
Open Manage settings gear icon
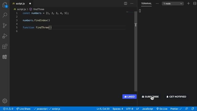pyautogui.click(x=5, y=101)
